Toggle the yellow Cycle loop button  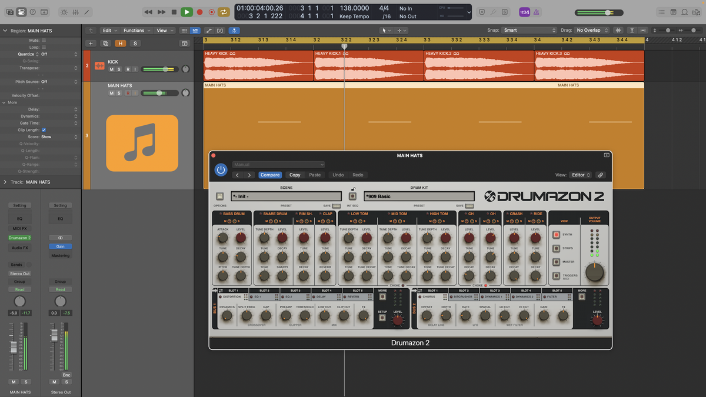tap(224, 12)
